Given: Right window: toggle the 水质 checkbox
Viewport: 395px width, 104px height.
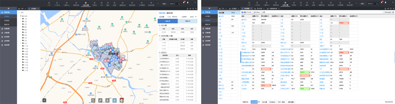Looking at the screenshot, I should pos(262,12).
